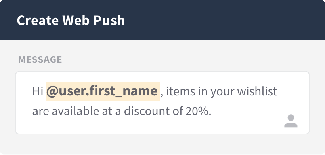The height and width of the screenshot is (155, 325).
Task: Click the person personalization icon
Action: [x=291, y=121]
